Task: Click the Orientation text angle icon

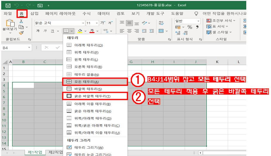Action: (144, 23)
